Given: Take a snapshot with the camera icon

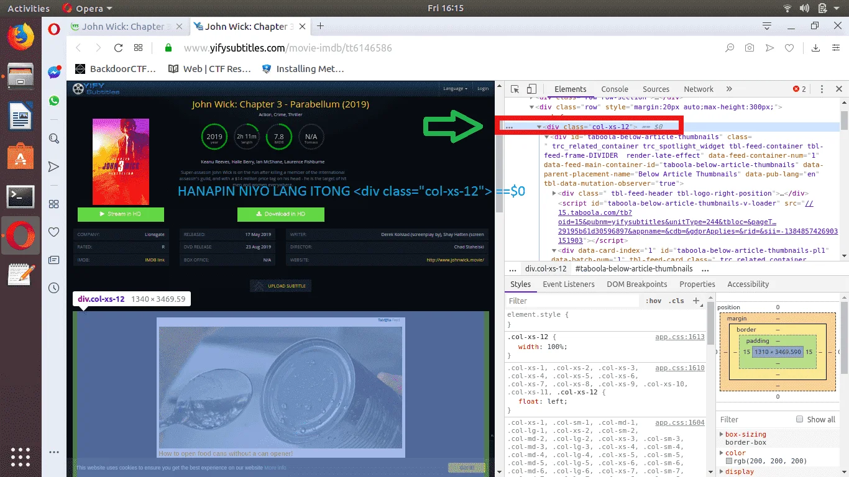Looking at the screenshot, I should [x=750, y=48].
